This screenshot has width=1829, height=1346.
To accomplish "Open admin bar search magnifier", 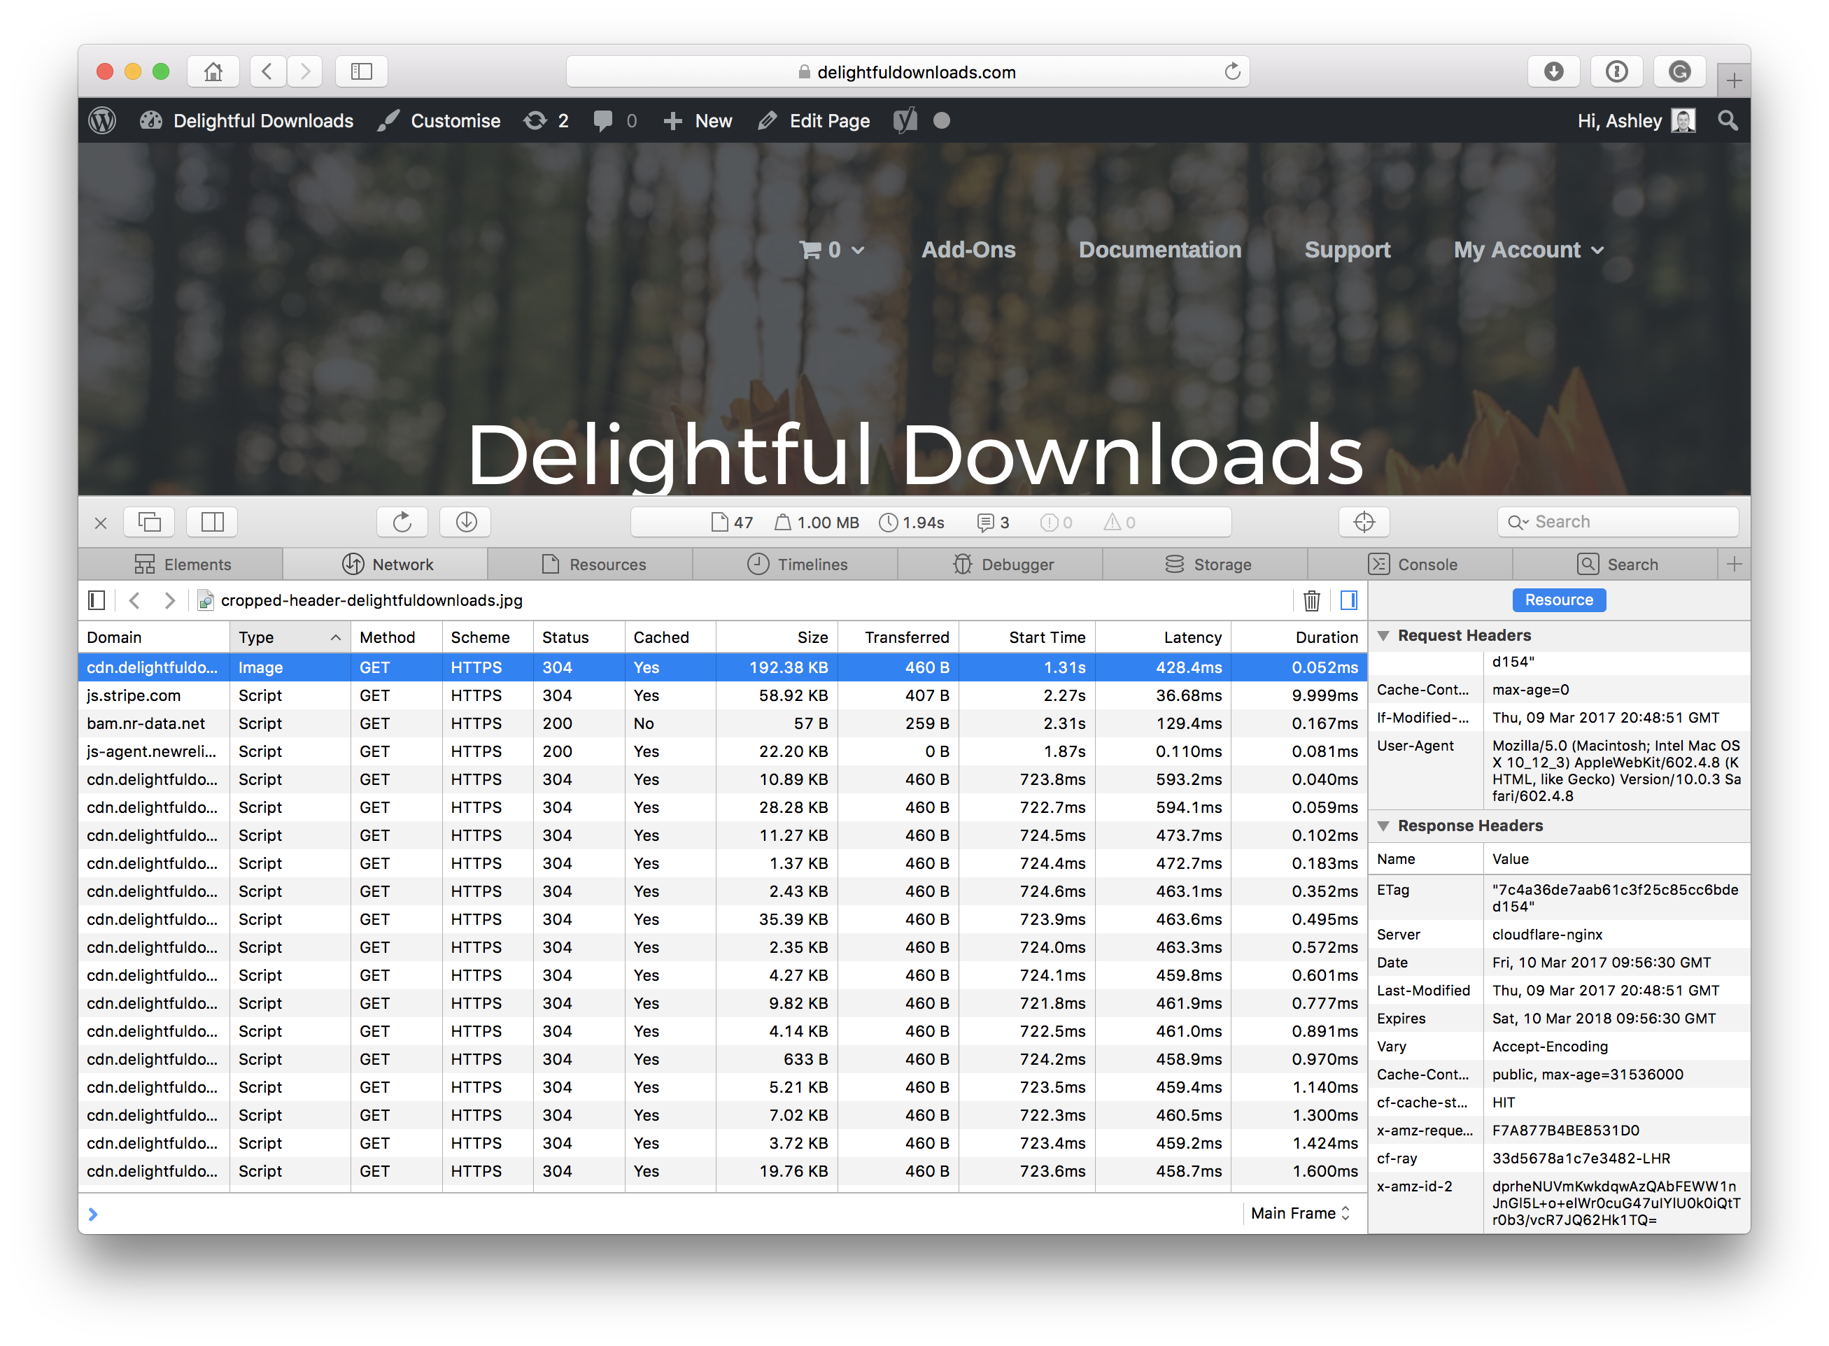I will [1727, 120].
